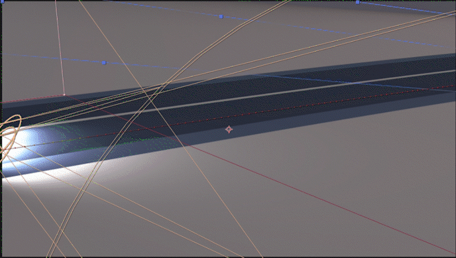Pick the blue square handle near top-right edge
Image resolution: width=456 pixels, height=258 pixels.
(357, 2)
